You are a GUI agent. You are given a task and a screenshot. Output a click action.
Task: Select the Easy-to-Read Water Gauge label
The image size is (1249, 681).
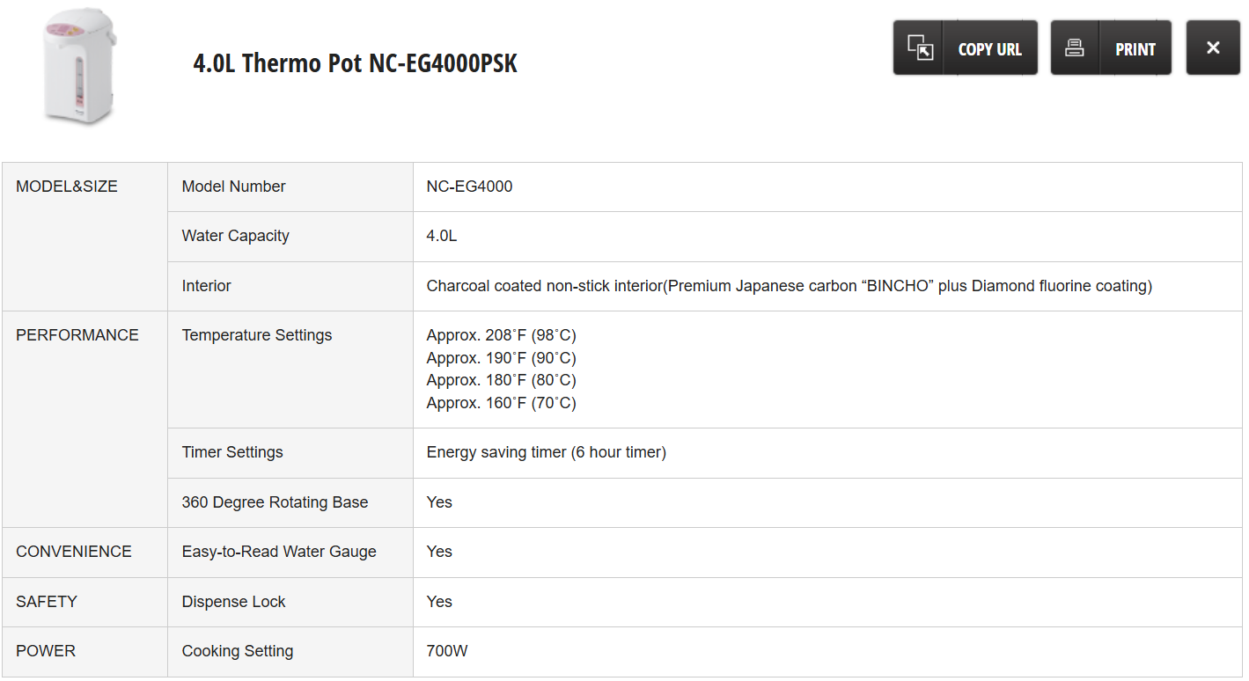pyautogui.click(x=279, y=552)
